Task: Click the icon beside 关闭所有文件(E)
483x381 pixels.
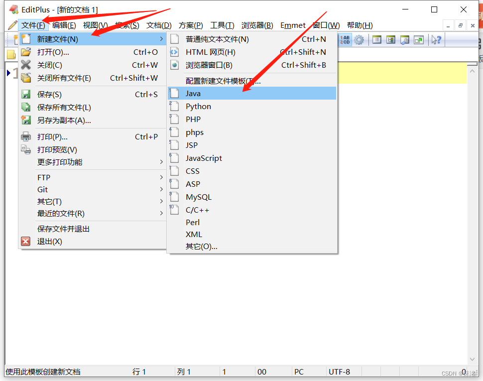Action: [x=26, y=78]
